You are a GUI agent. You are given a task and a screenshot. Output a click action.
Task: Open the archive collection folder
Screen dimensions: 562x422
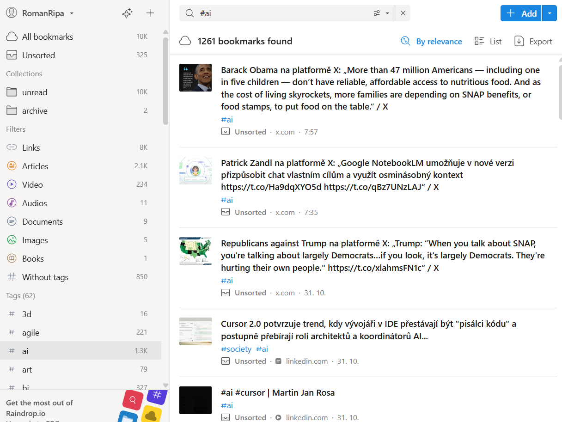pyautogui.click(x=80, y=110)
